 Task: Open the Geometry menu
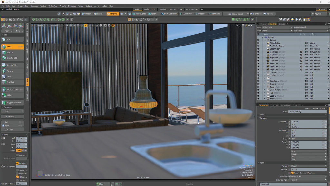pos(34,6)
